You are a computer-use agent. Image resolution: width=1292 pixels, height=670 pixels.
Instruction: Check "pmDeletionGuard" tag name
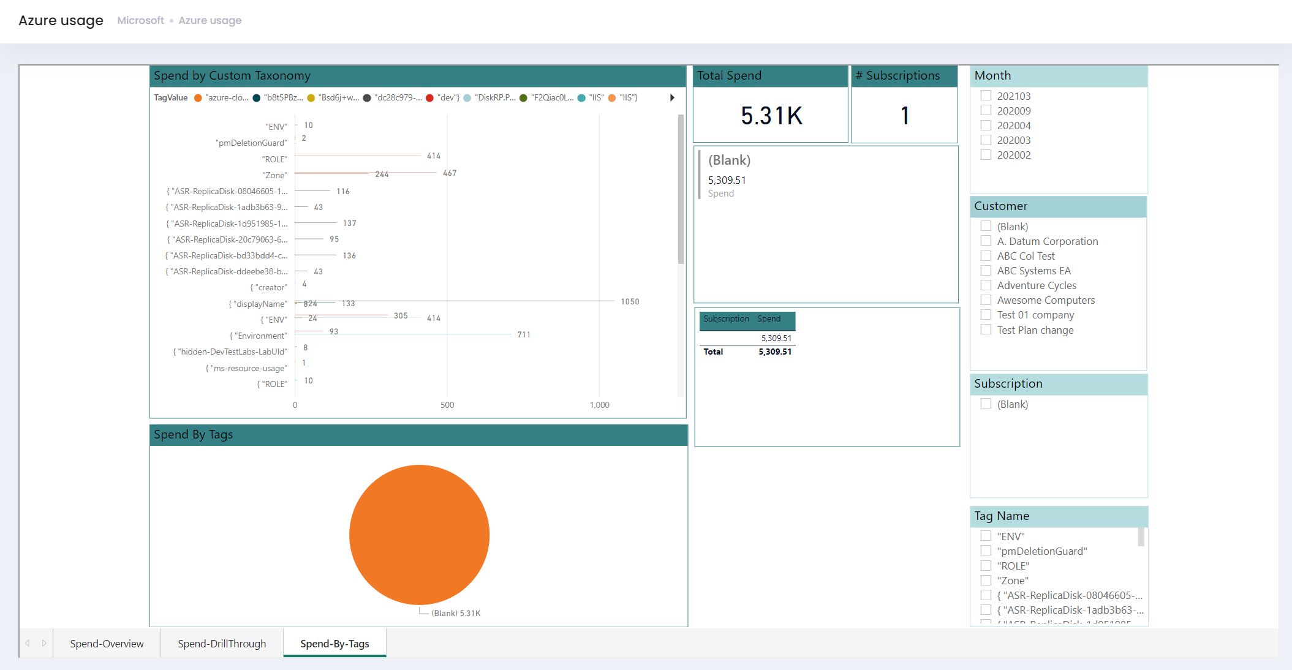pos(986,551)
